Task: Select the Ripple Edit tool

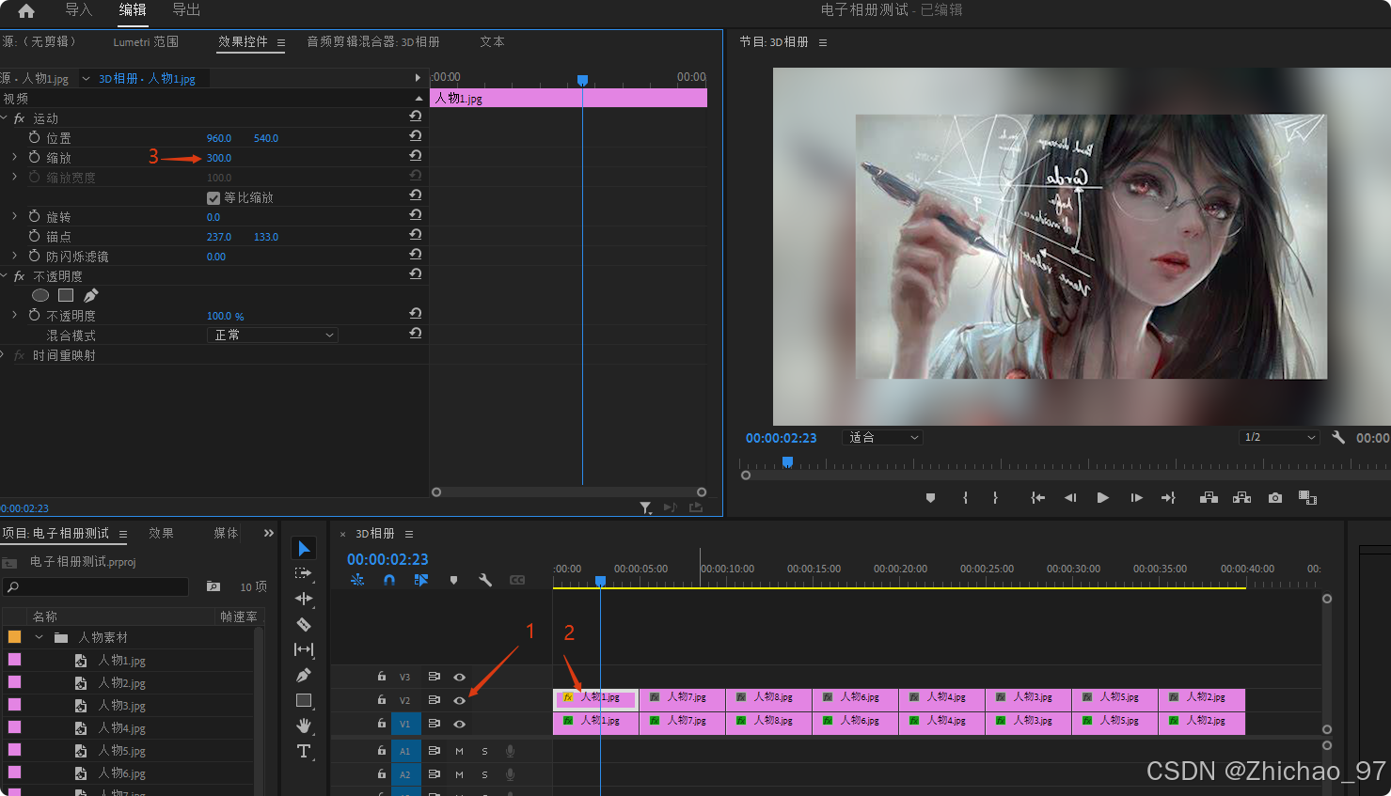Action: click(x=304, y=599)
